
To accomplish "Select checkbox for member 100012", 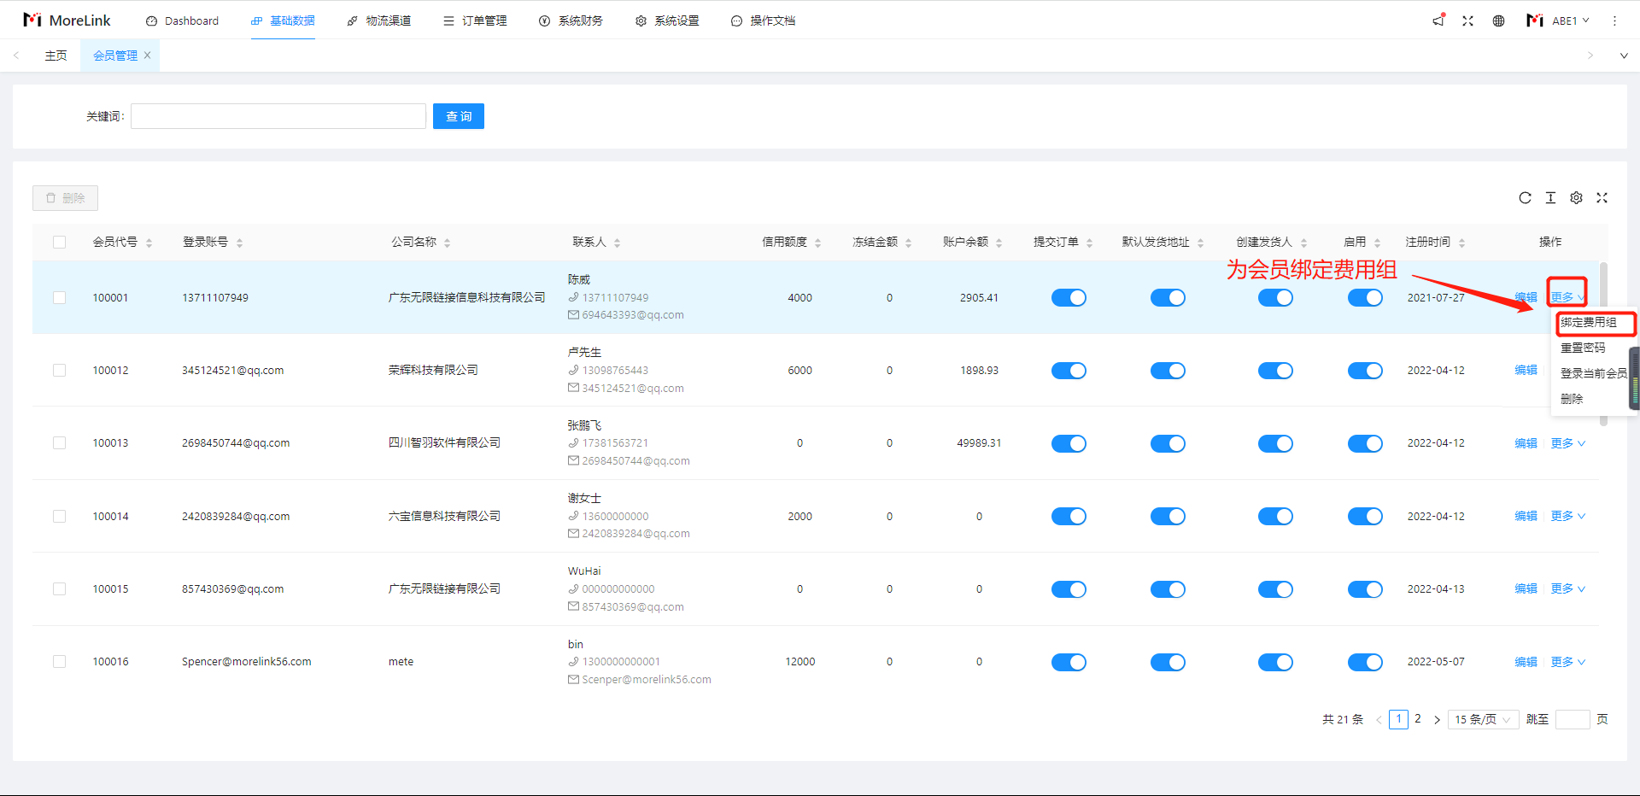I will (59, 370).
